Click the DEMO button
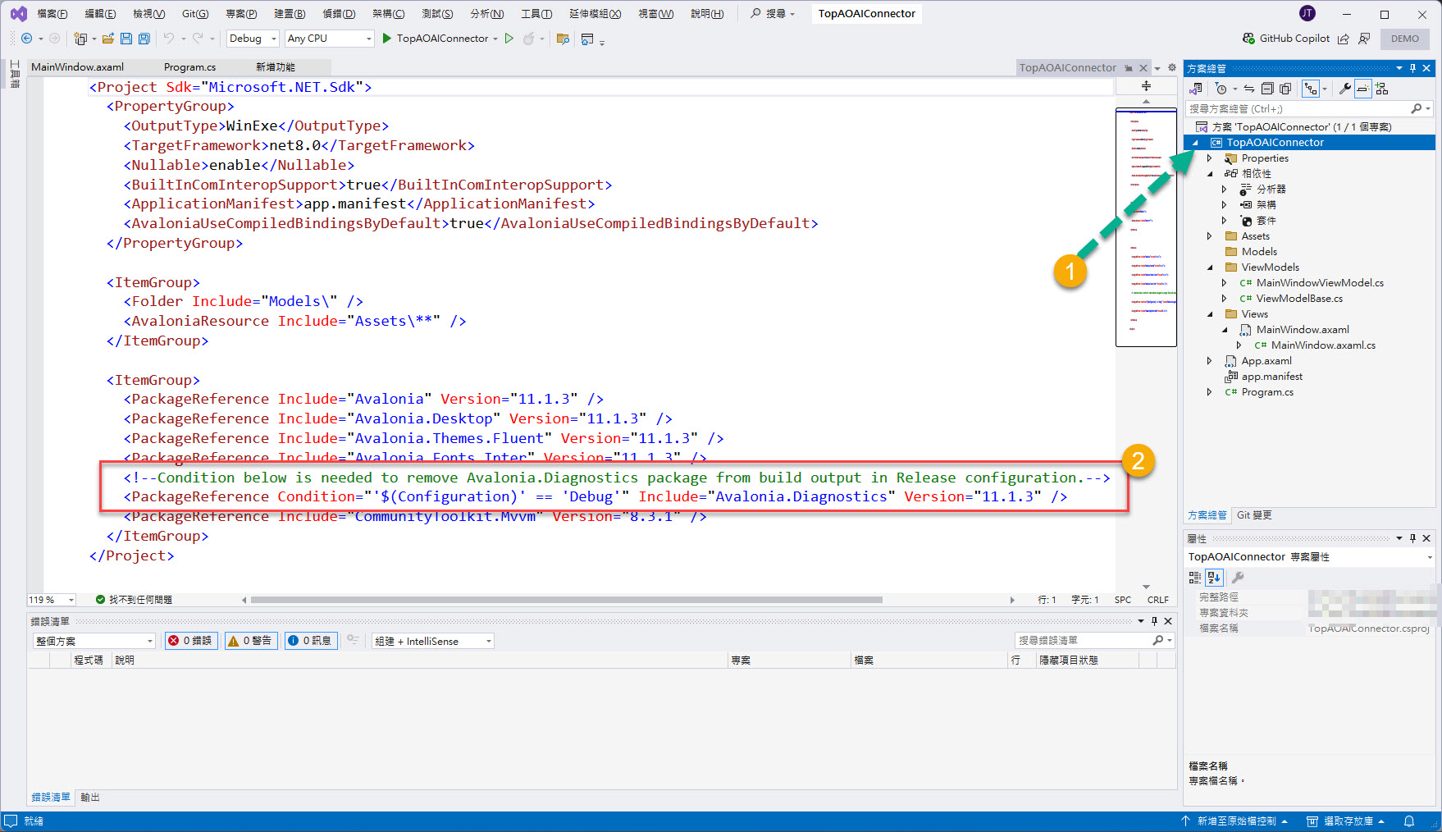Viewport: 1442px width, 832px height. pyautogui.click(x=1405, y=39)
